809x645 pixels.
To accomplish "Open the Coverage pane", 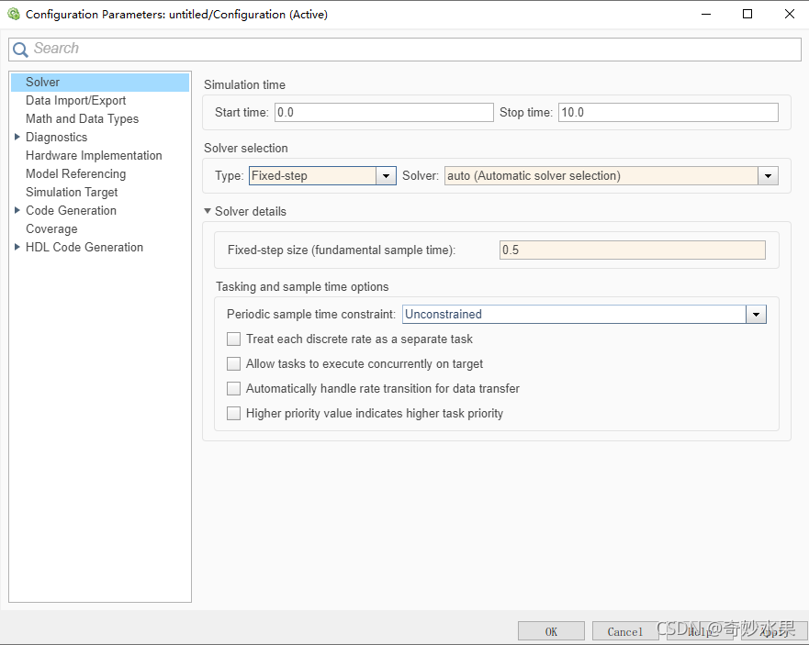I will 51,229.
